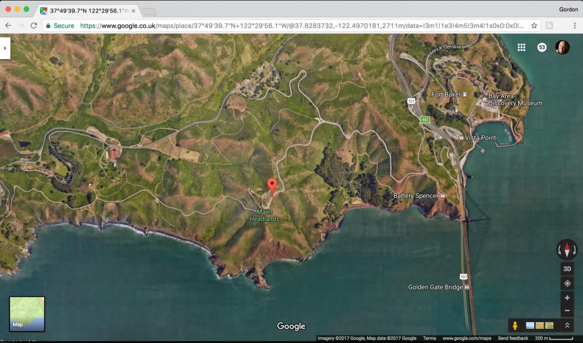Expand the imagery strip double chevron

pyautogui.click(x=568, y=326)
